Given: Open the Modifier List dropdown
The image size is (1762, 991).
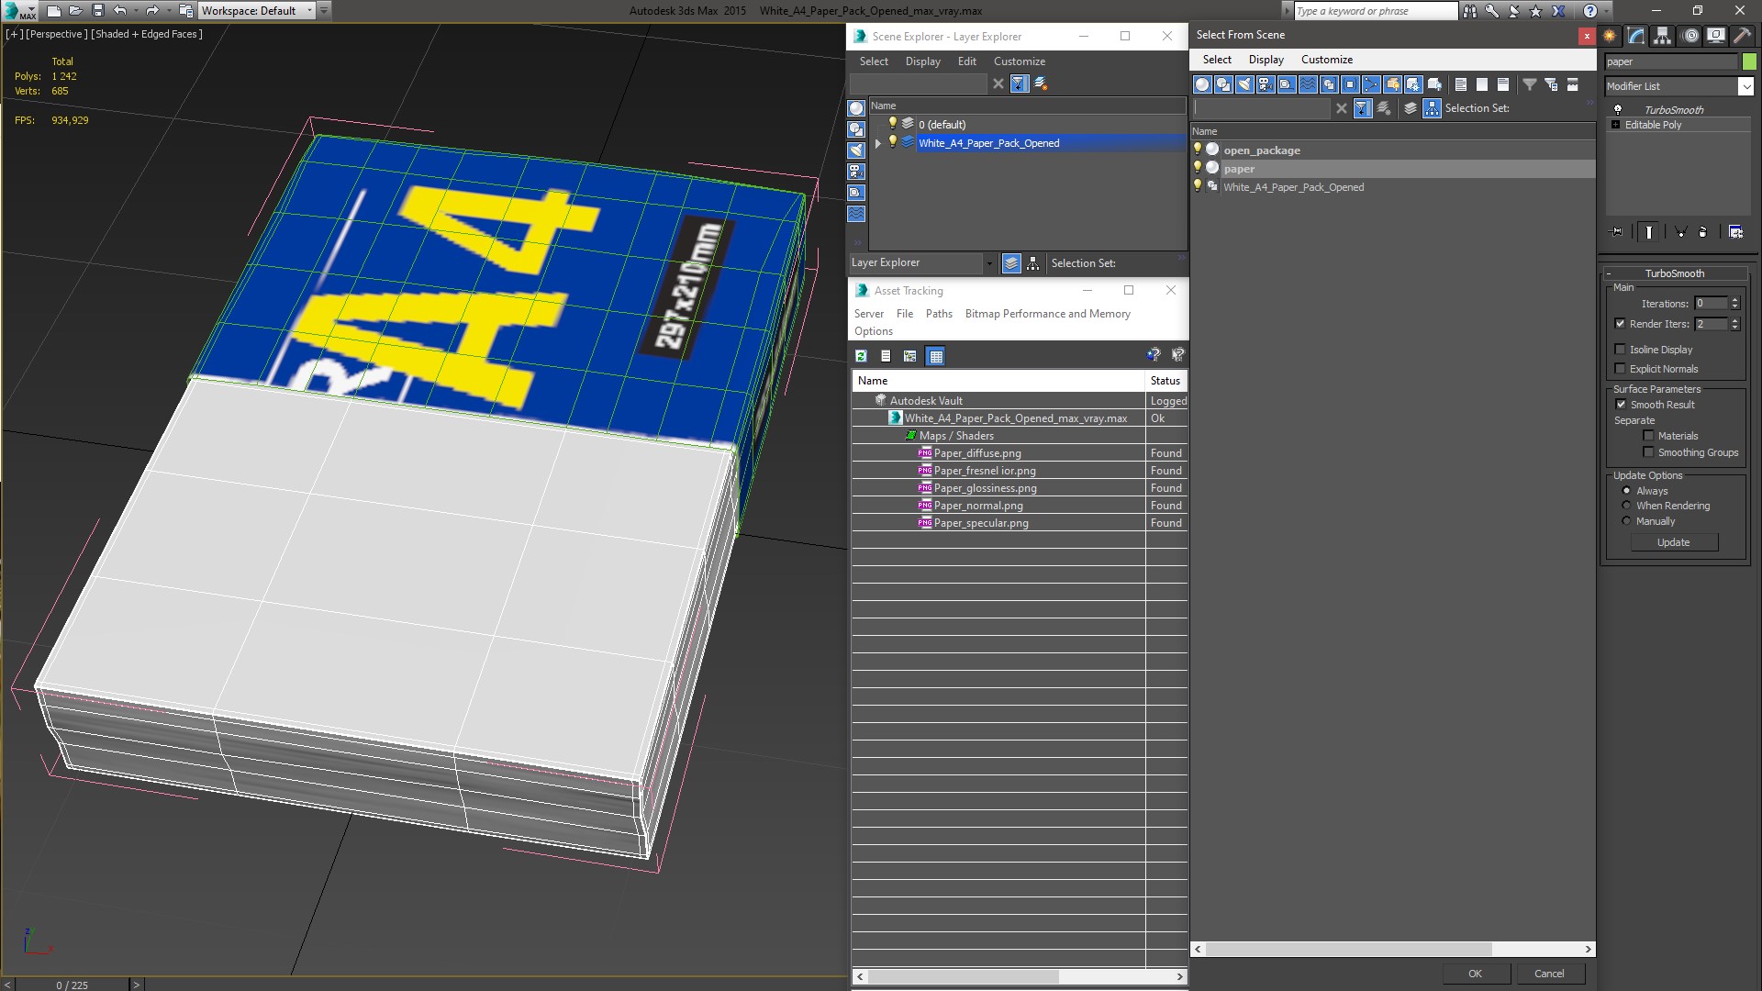Looking at the screenshot, I should [1745, 86].
